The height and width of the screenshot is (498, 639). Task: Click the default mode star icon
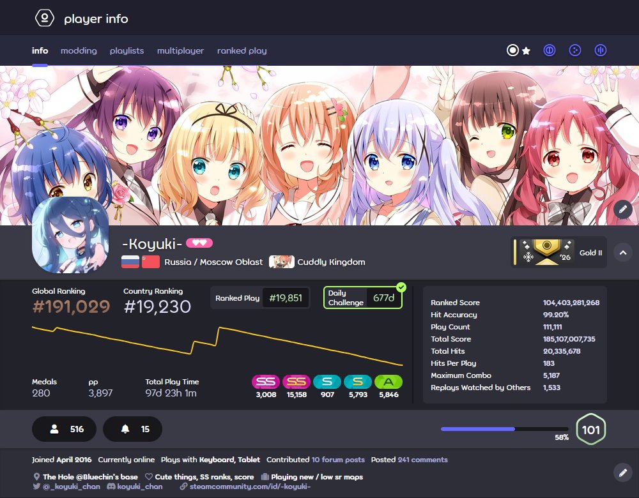tap(526, 51)
